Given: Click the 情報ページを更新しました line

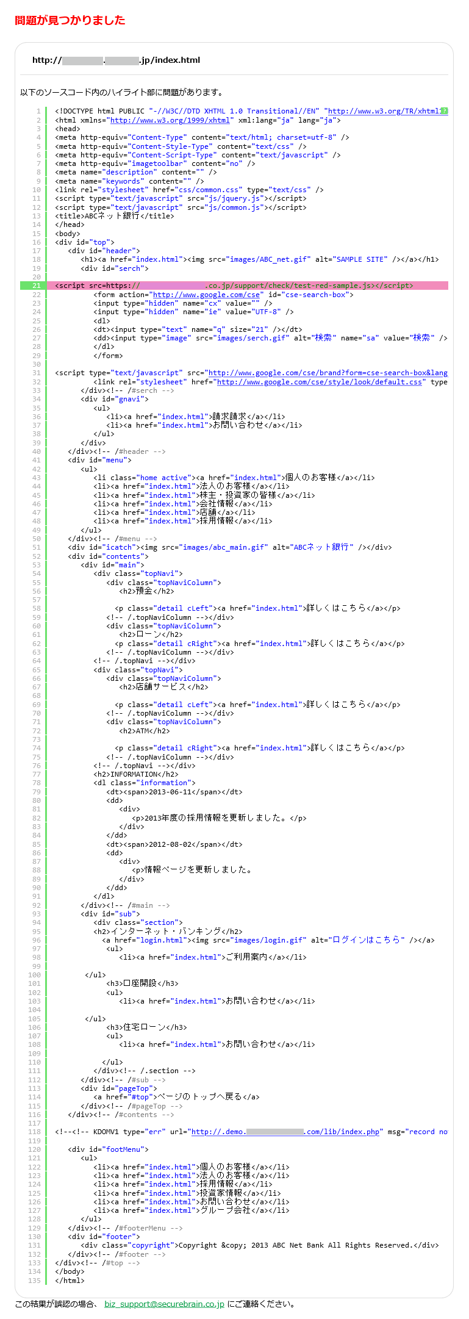Looking at the screenshot, I should (x=192, y=870).
